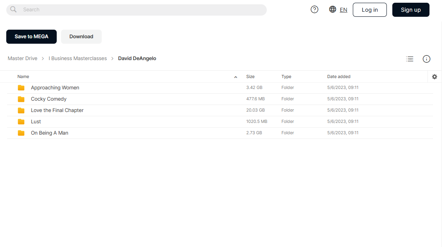Sort by Type column header
This screenshot has width=442, height=247.
click(286, 76)
